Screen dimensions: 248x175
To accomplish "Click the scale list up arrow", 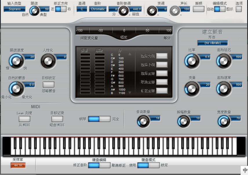I will [x=130, y=54].
